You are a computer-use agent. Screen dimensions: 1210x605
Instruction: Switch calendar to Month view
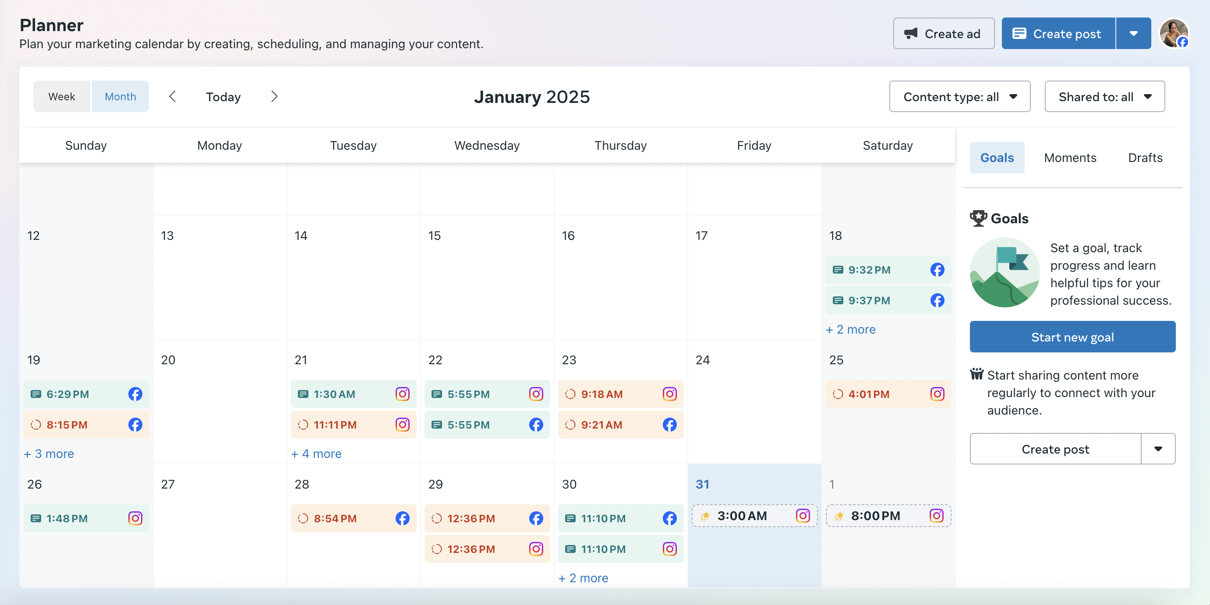pyautogui.click(x=120, y=97)
